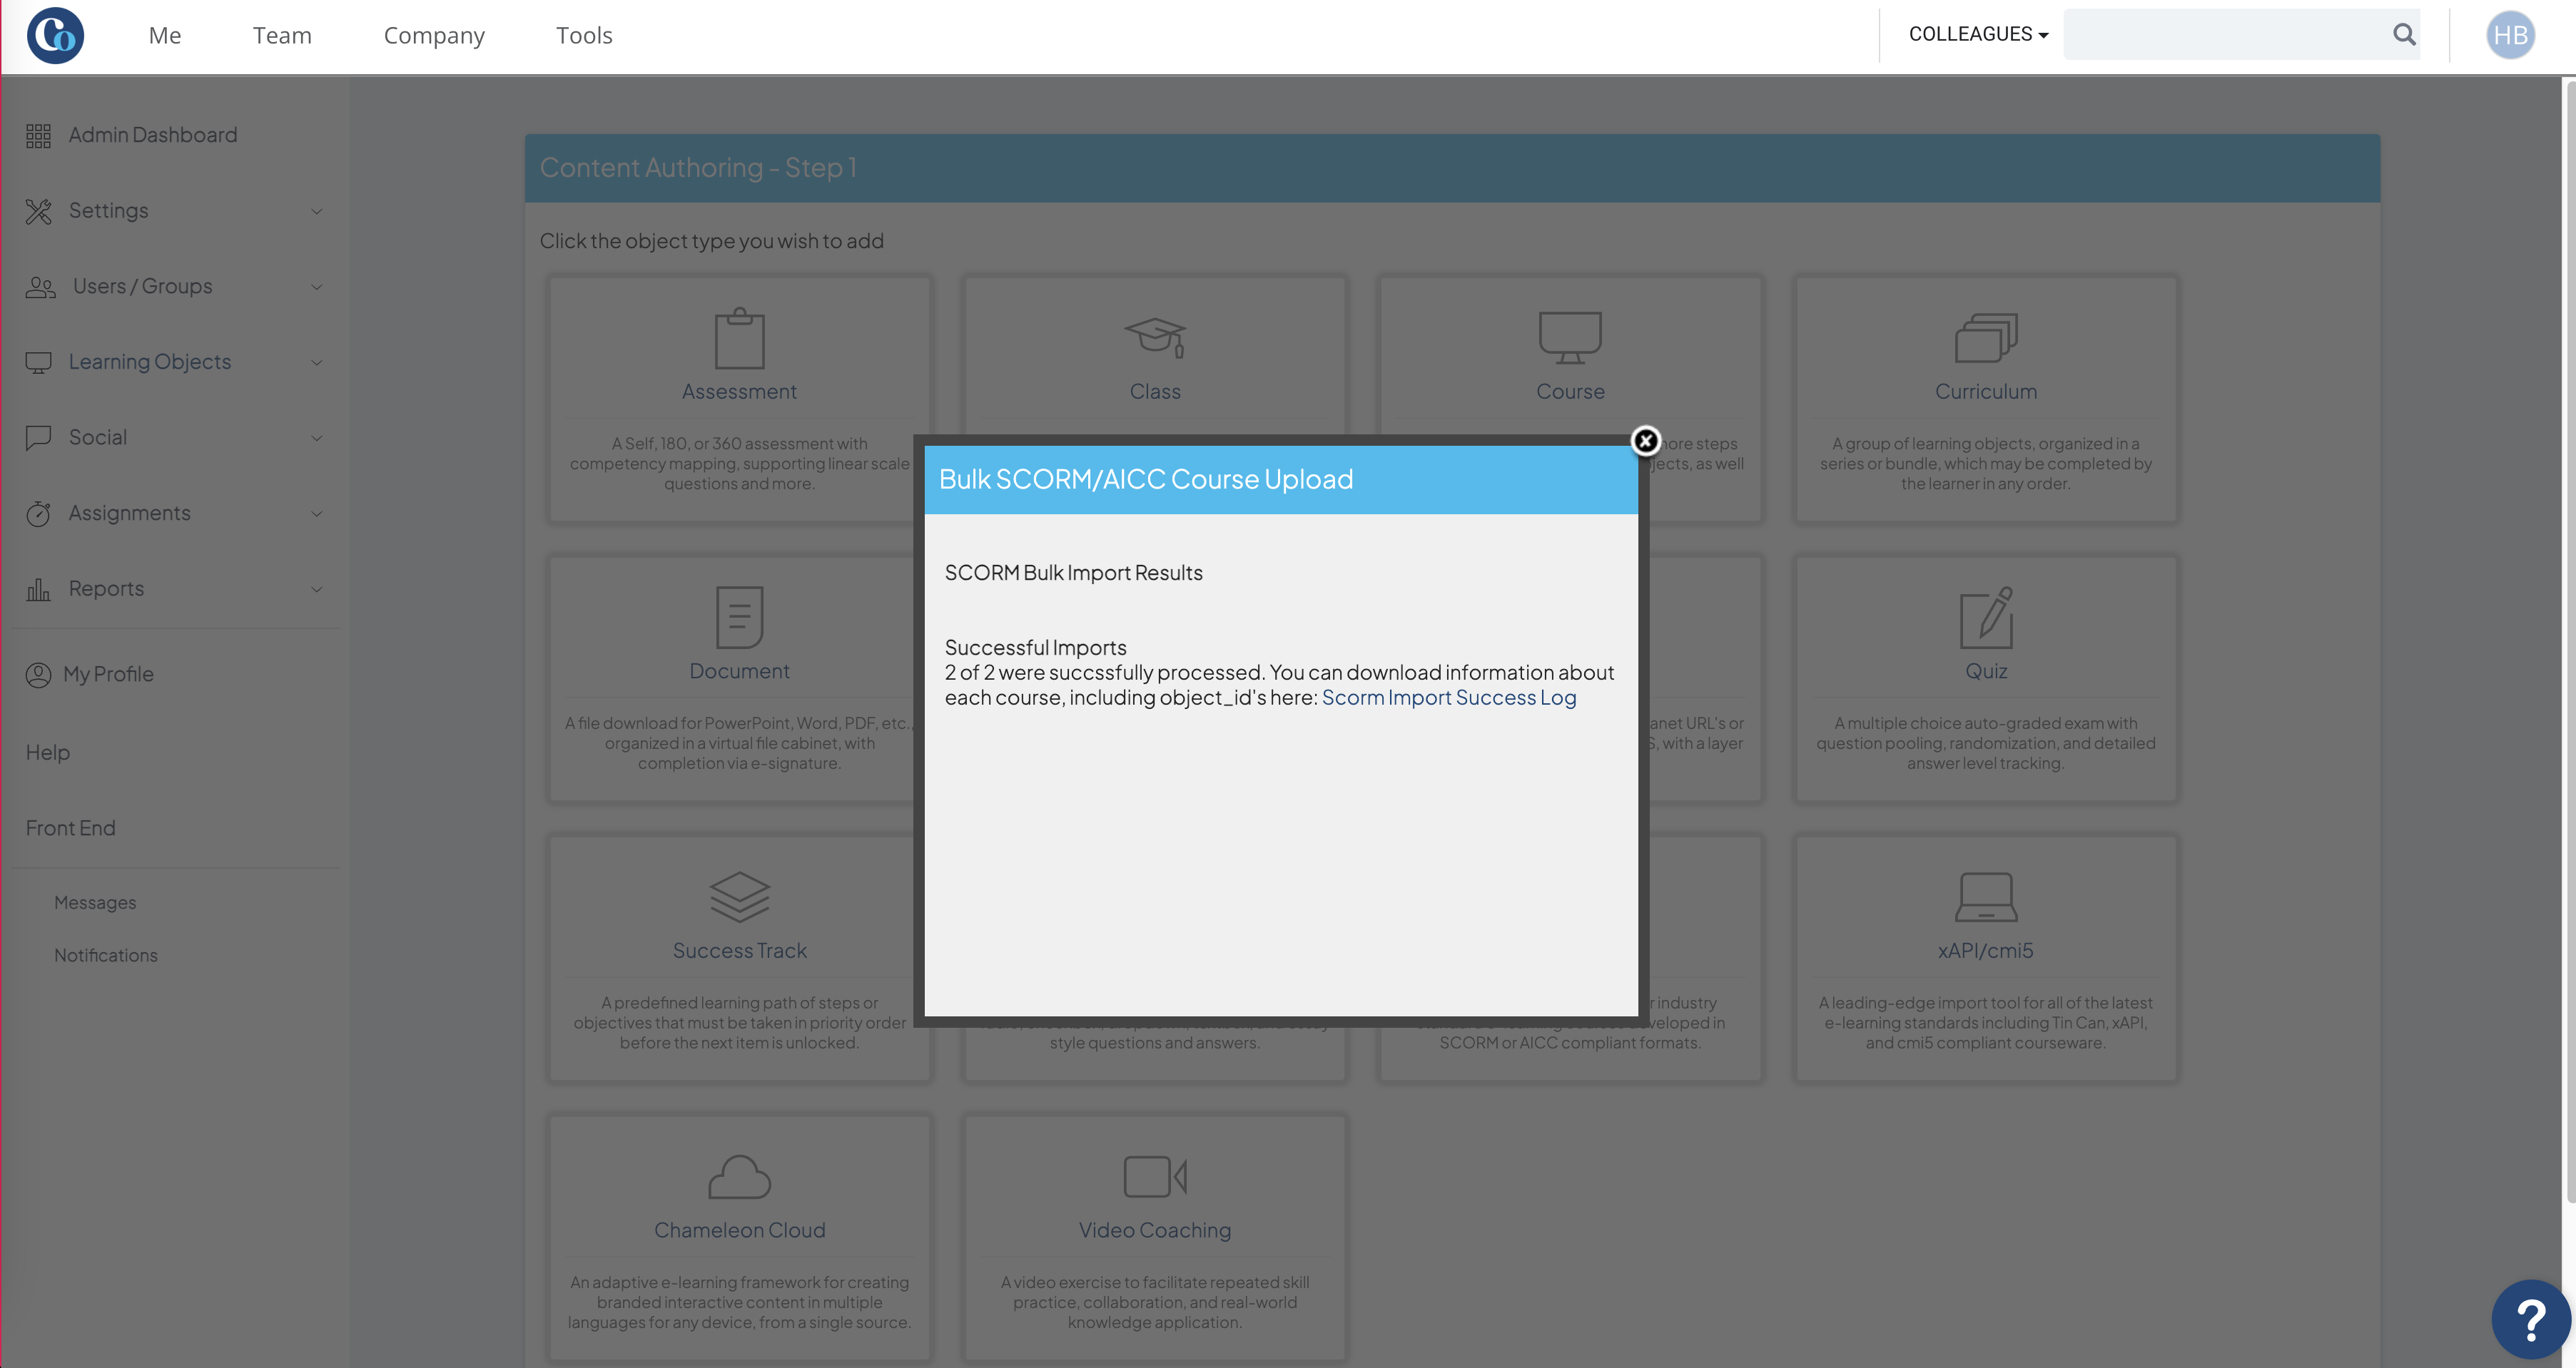Click 'Click the object type you wish to add'
The height and width of the screenshot is (1368, 2576).
[x=711, y=241]
